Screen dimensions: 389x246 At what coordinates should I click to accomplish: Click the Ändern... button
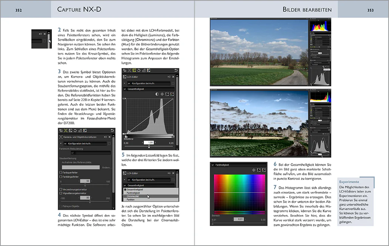tap(106, 168)
